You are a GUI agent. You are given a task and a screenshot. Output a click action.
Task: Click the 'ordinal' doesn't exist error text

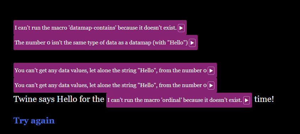tap(175, 100)
